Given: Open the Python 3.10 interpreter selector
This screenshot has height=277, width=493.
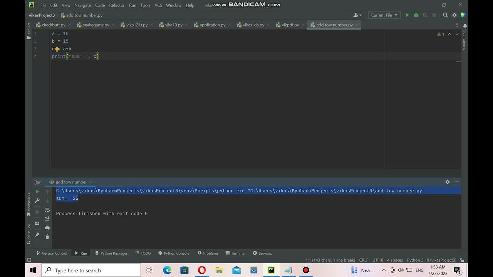Looking at the screenshot, I should tap(431, 260).
